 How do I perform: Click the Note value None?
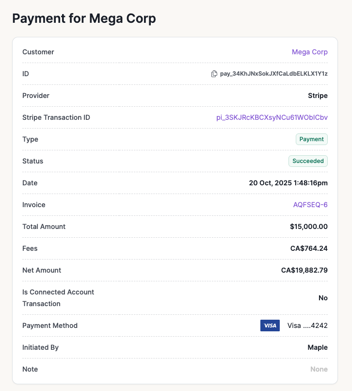click(319, 369)
